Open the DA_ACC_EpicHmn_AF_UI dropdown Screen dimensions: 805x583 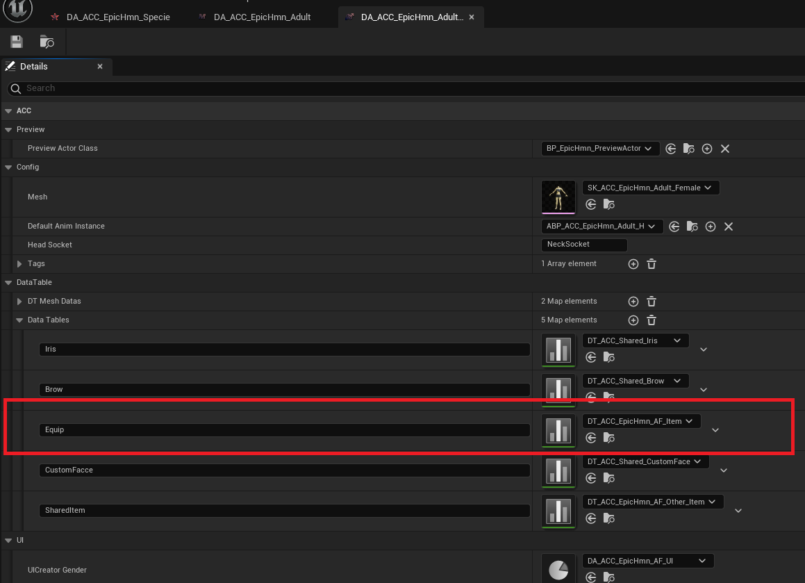coord(647,560)
